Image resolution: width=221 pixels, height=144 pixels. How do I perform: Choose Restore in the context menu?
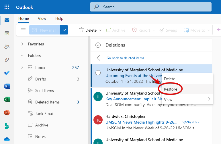171,89
